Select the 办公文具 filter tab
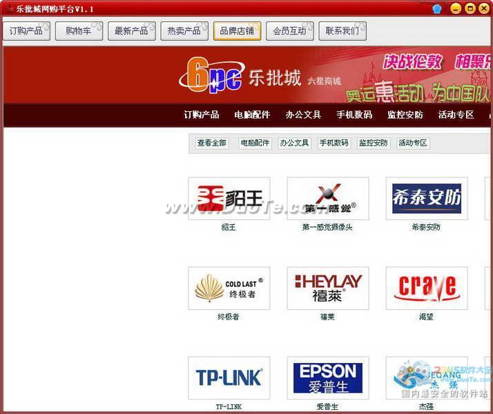This screenshot has width=493, height=414. click(x=294, y=144)
